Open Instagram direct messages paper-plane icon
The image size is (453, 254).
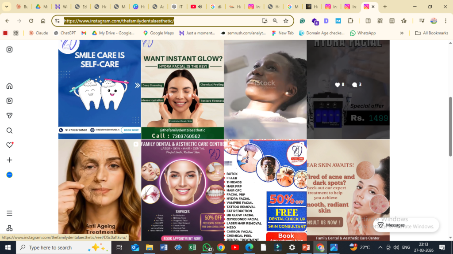(x=9, y=116)
